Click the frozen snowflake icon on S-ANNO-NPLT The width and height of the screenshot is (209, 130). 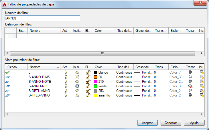coord(77,86)
